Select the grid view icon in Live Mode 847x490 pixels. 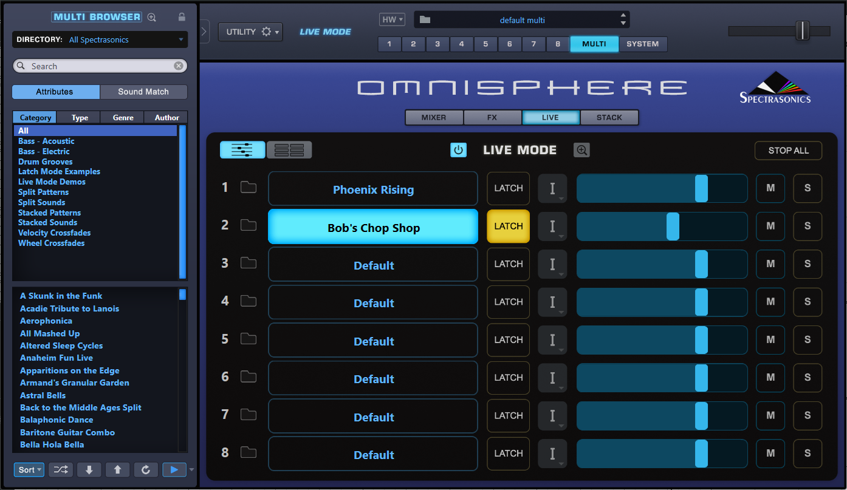pyautogui.click(x=289, y=150)
